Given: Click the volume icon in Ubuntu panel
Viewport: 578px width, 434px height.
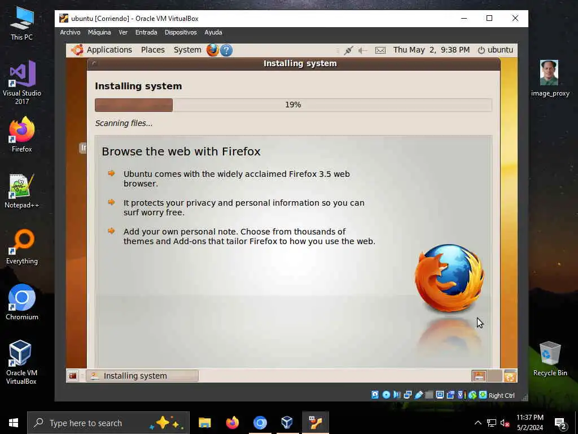Looking at the screenshot, I should tap(363, 50).
